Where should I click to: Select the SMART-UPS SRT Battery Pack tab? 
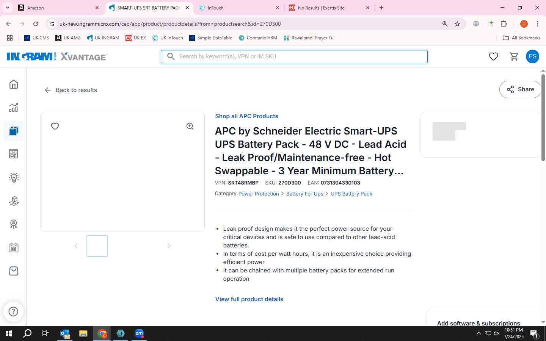(149, 8)
